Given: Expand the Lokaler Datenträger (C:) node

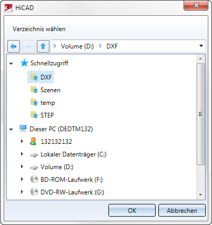Looking at the screenshot, I should click(x=22, y=154).
